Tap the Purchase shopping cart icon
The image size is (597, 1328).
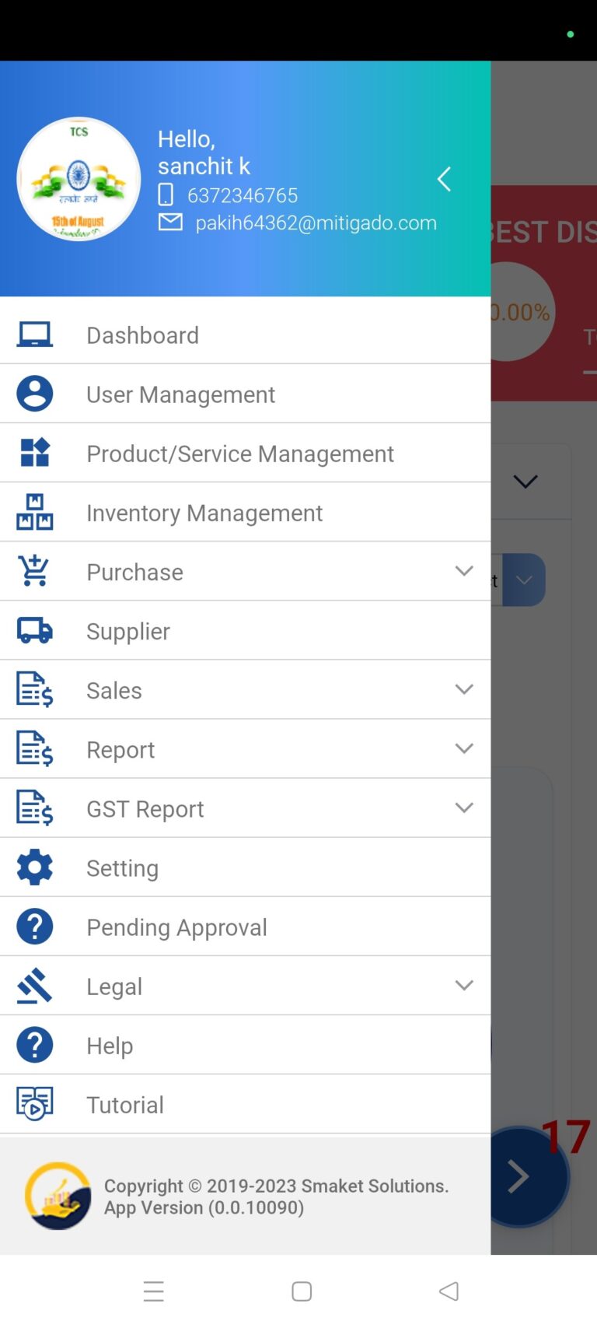tap(35, 571)
